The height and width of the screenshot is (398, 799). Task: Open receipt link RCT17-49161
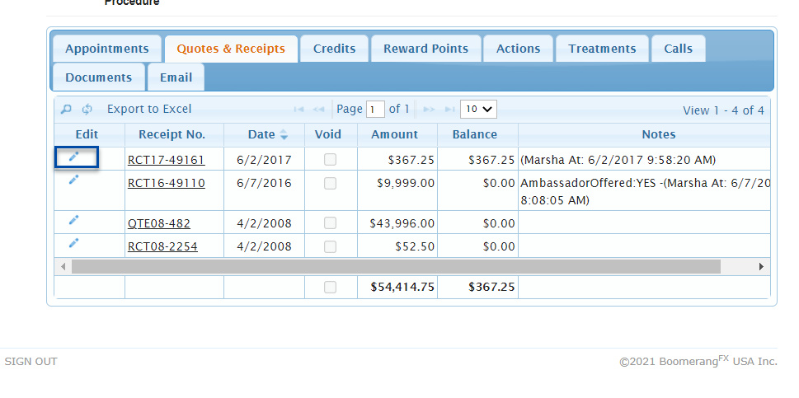pos(166,160)
